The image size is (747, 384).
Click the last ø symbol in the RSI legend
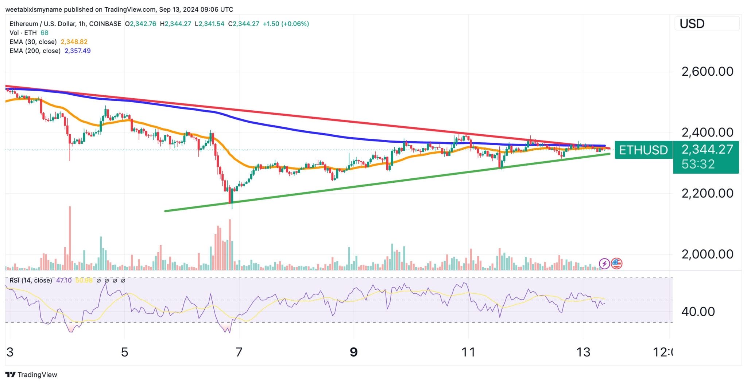(123, 281)
